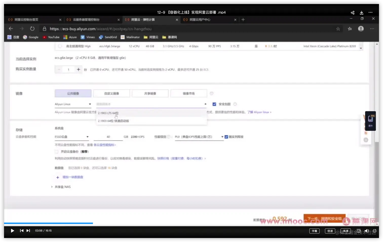Open the Azure bookmark
This screenshot has width=383, height=242.
click(x=70, y=37)
